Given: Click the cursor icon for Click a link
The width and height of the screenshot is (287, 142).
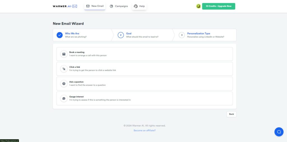Looking at the screenshot, I should [x=64, y=69].
